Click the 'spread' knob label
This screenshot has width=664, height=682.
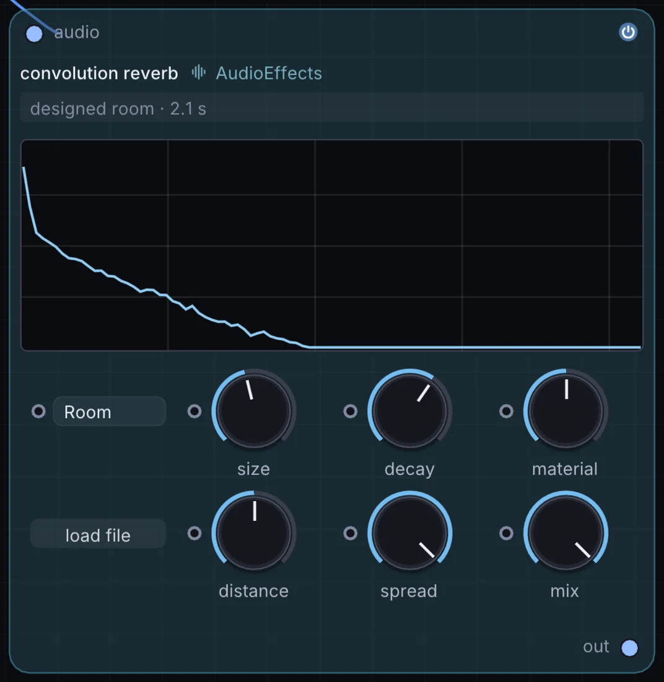409,592
